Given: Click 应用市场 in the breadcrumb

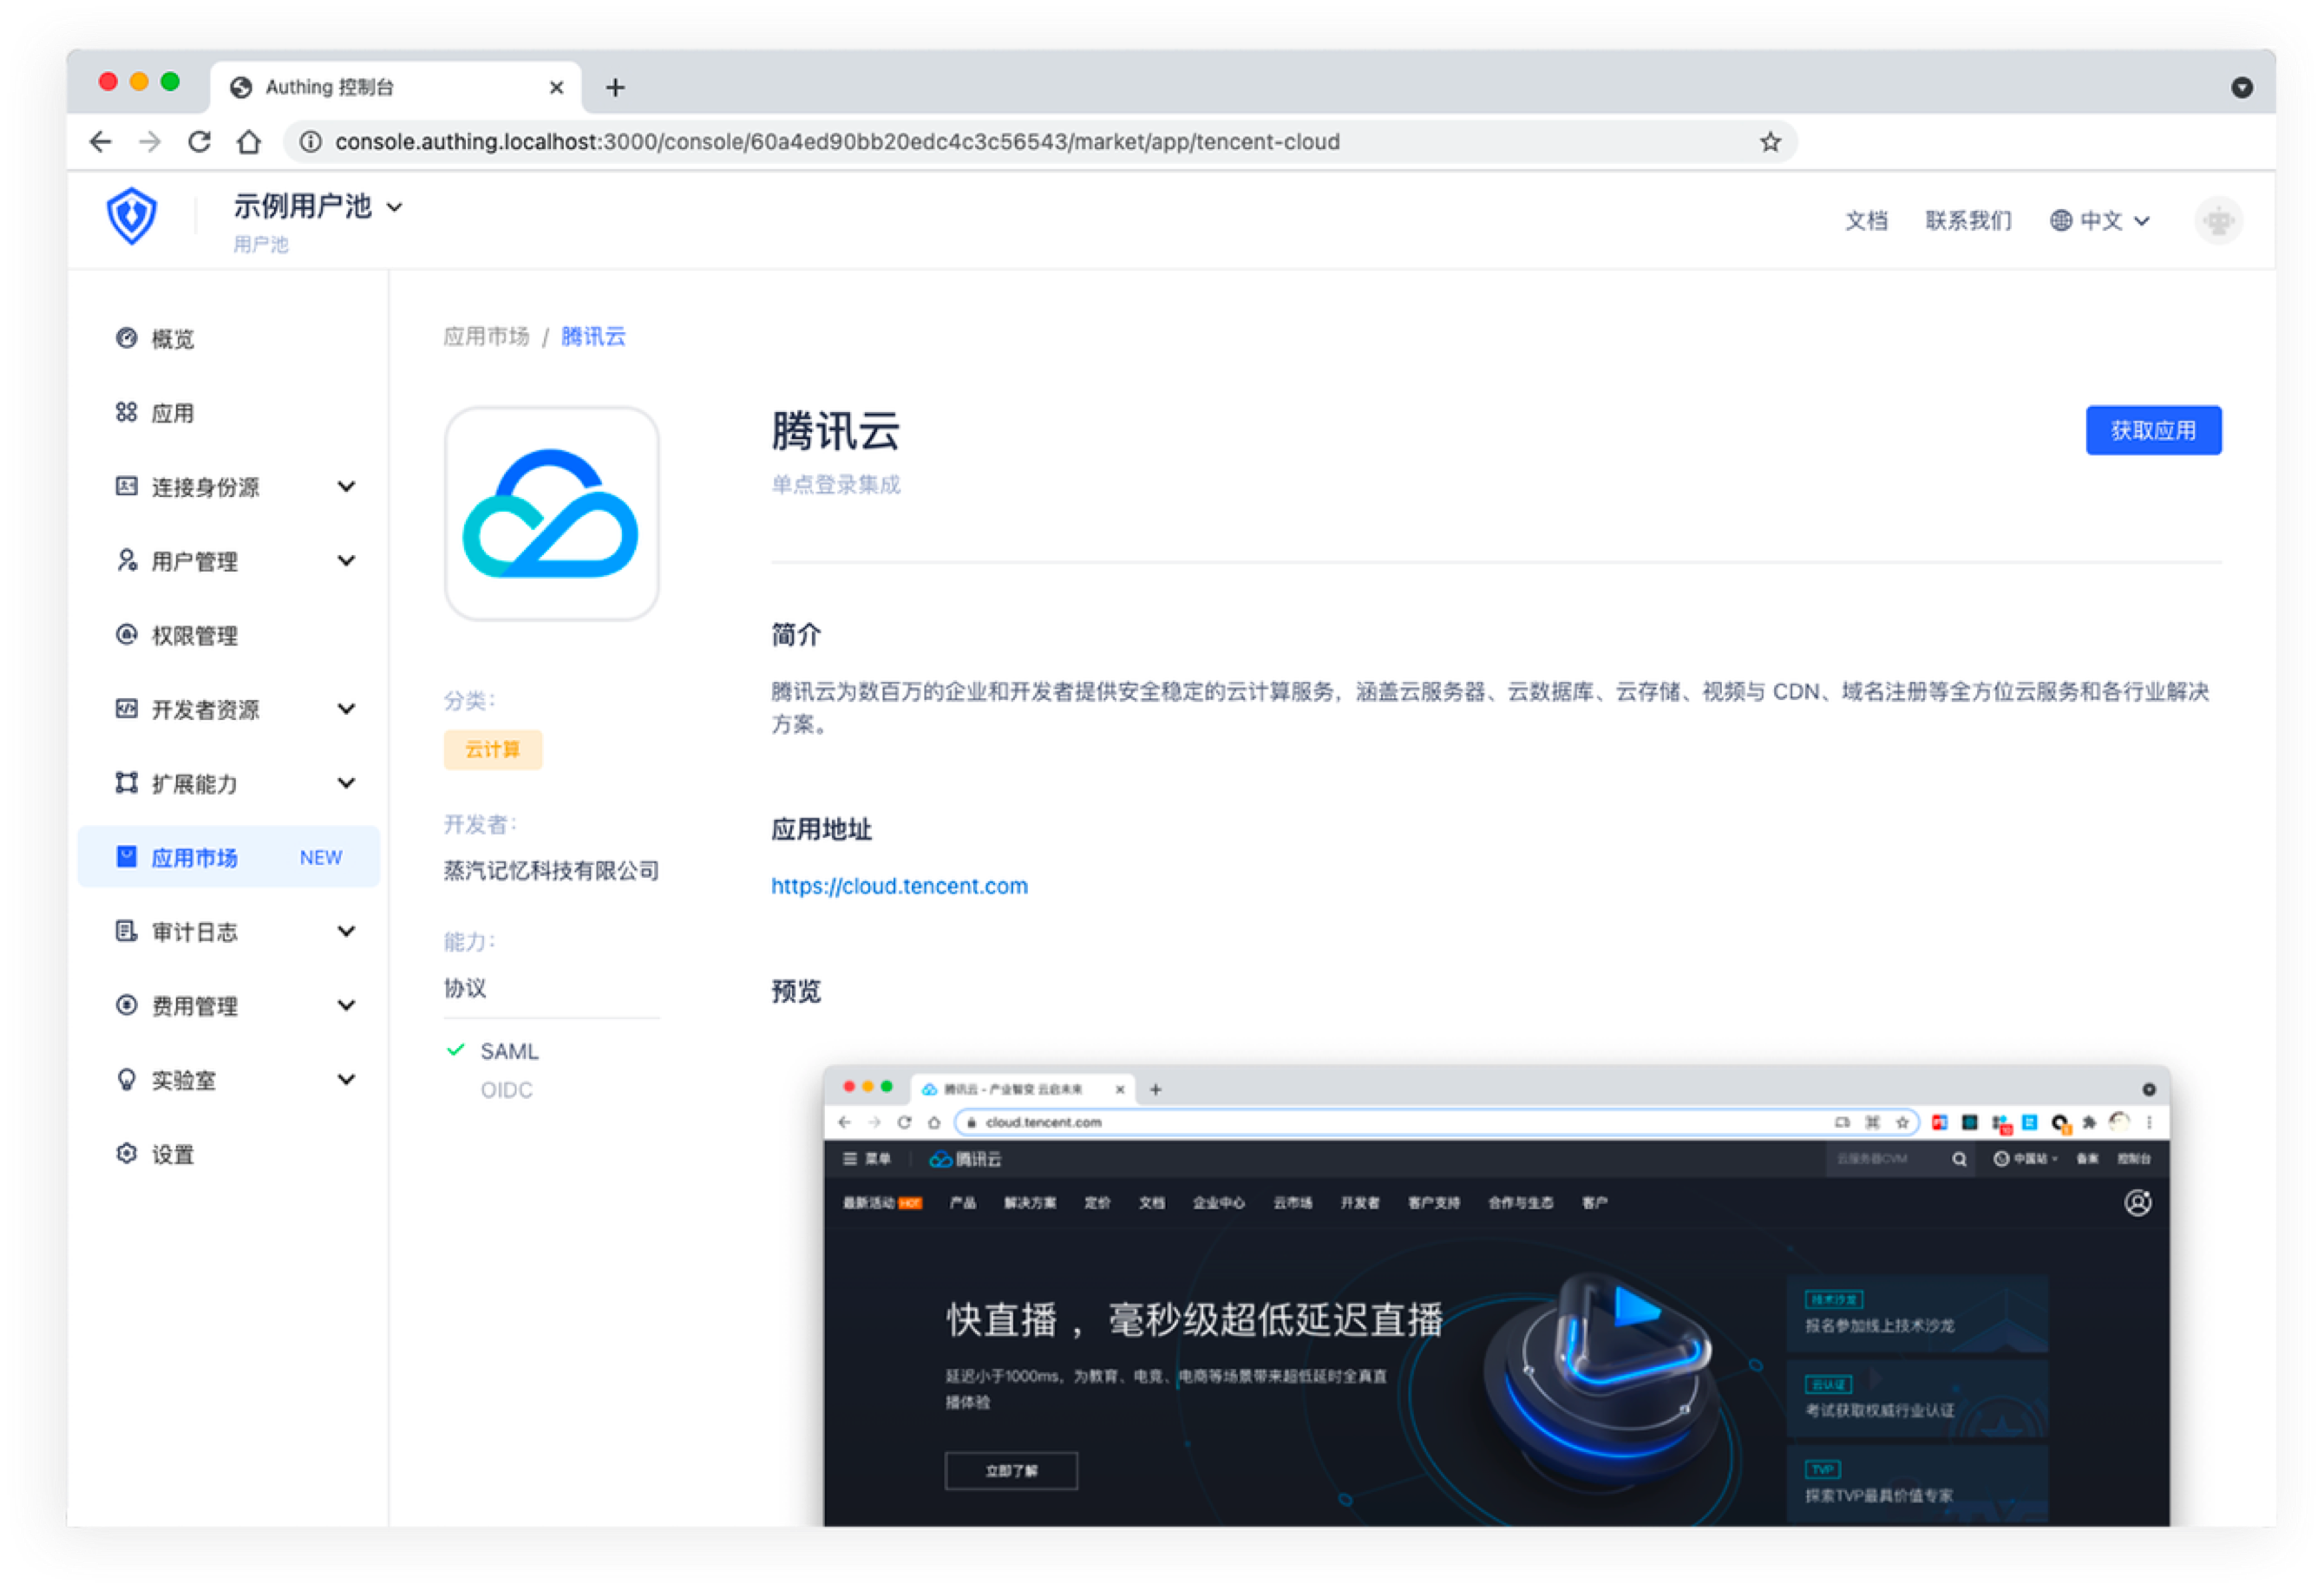Looking at the screenshot, I should pos(486,336).
